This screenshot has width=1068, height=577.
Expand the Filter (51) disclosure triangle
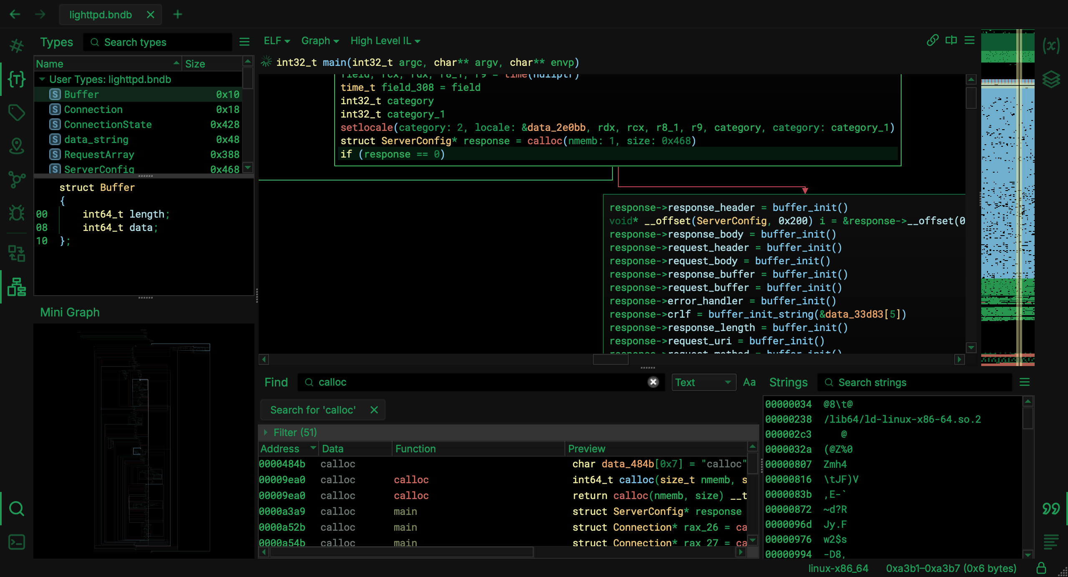266,433
